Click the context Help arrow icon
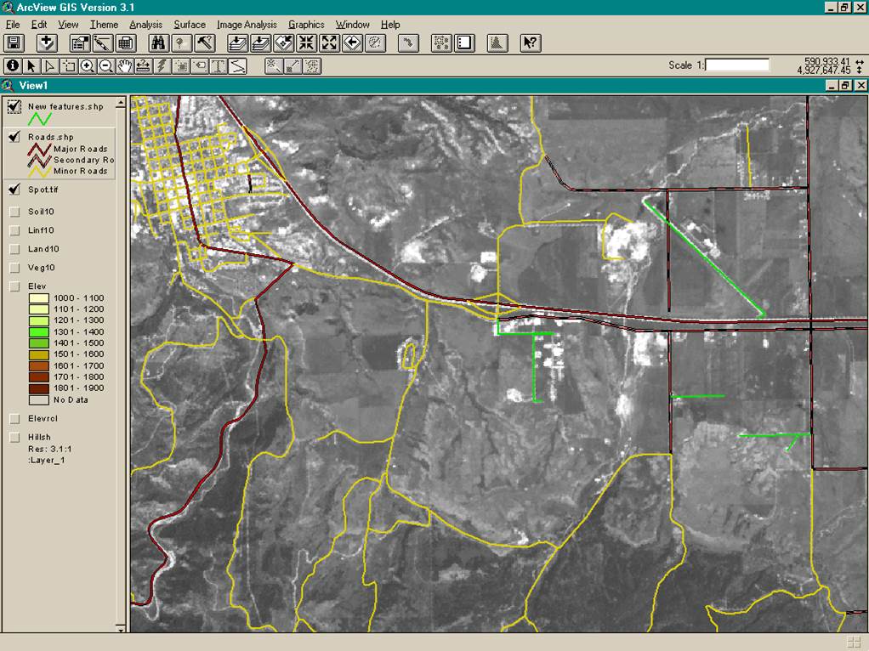 coord(530,42)
